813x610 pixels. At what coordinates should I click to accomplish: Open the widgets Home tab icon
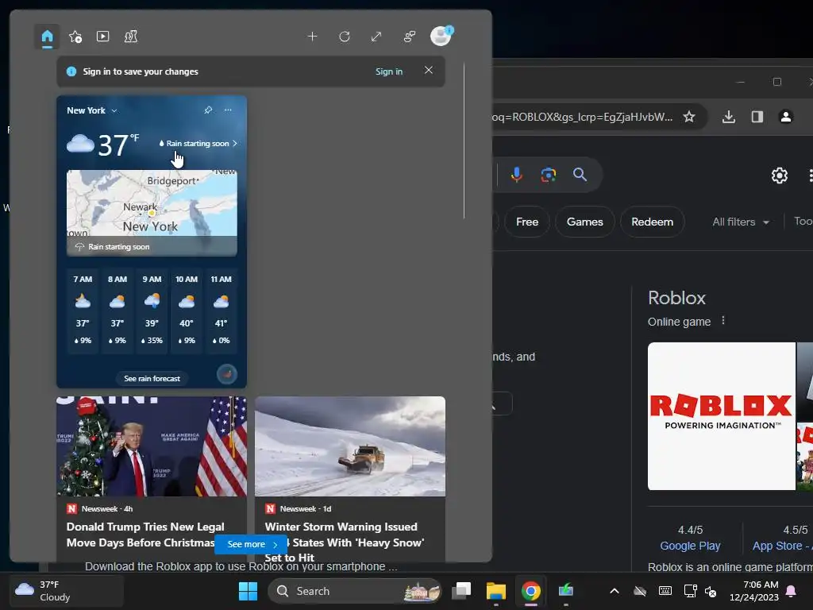click(x=47, y=37)
